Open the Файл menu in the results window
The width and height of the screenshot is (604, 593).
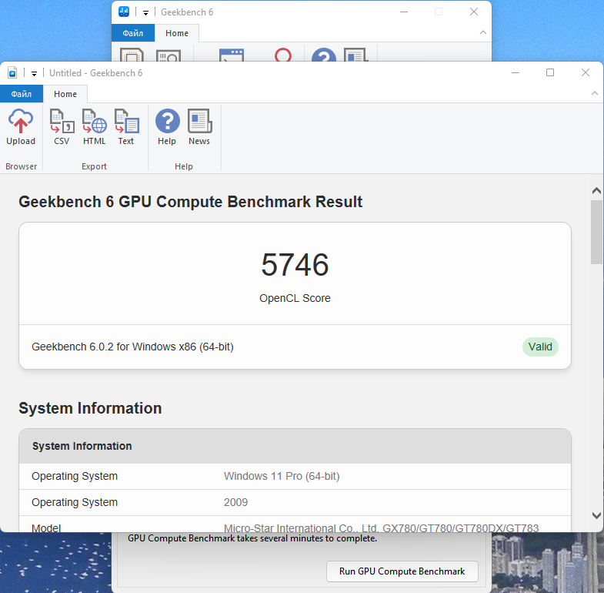coord(22,94)
